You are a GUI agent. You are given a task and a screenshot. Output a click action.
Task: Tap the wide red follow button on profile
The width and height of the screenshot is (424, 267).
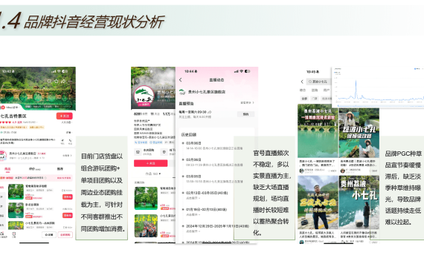[x=150, y=163]
